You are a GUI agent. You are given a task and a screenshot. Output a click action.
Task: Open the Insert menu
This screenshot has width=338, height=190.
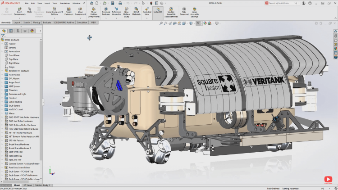click(47, 3)
